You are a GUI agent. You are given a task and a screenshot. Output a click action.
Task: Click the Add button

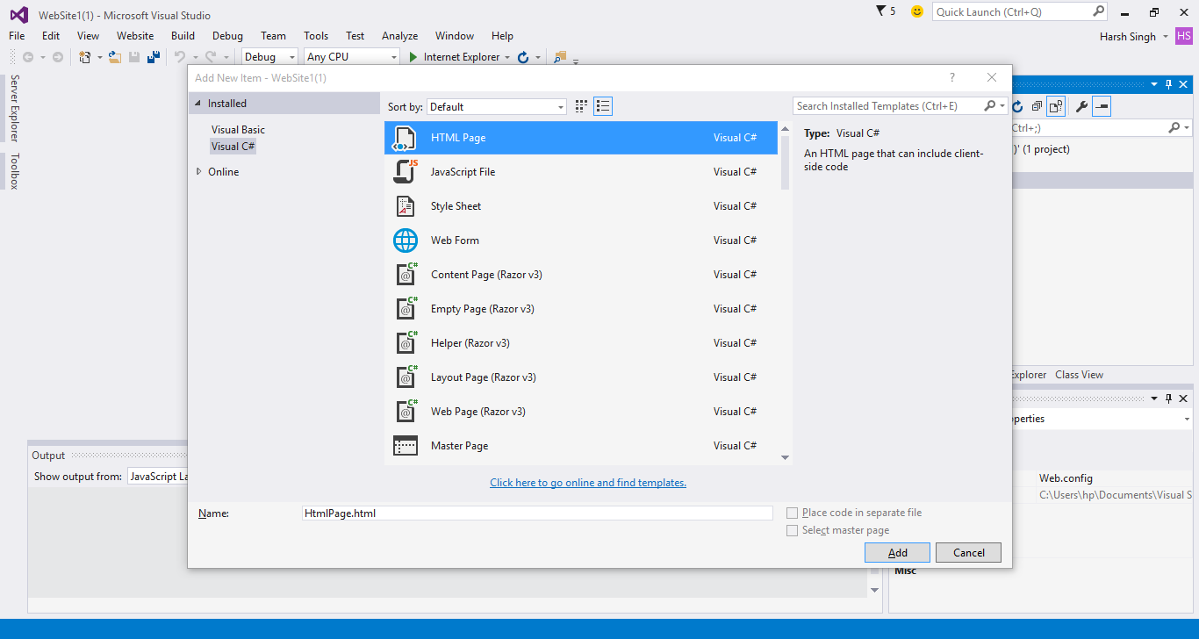898,553
